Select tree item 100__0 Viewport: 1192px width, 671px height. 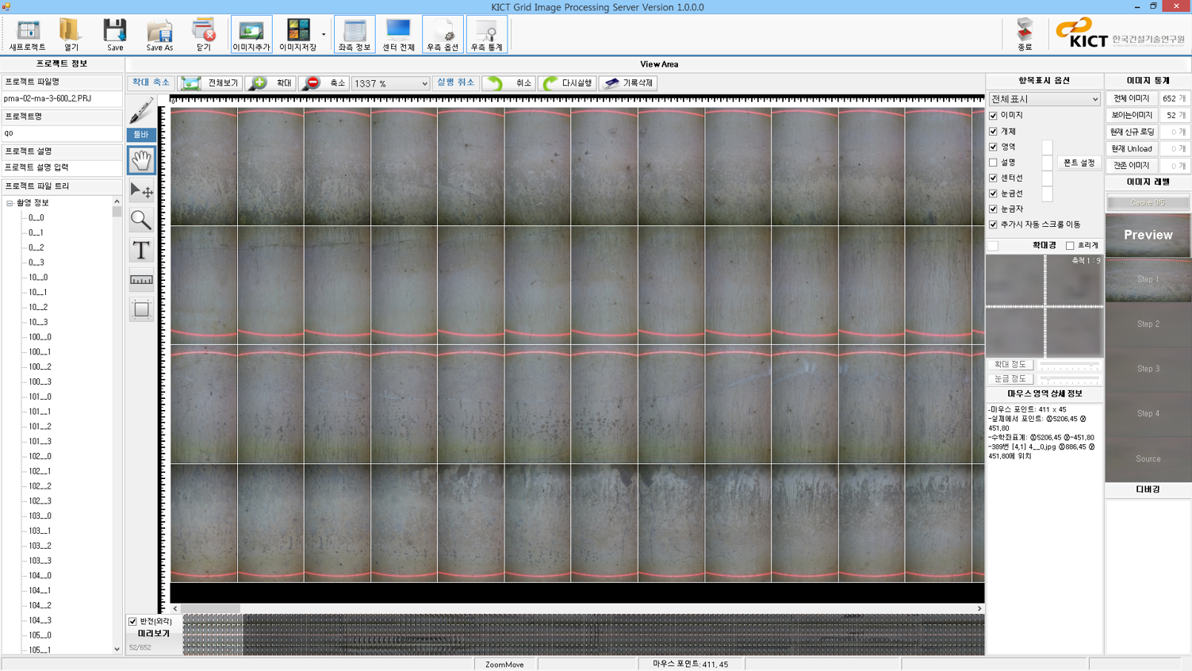tap(40, 337)
